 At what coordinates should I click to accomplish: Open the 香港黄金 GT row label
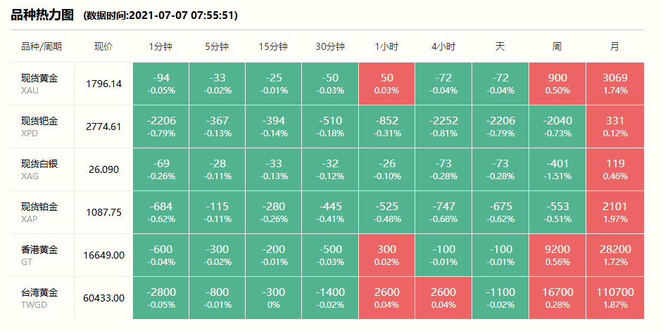pyautogui.click(x=39, y=254)
